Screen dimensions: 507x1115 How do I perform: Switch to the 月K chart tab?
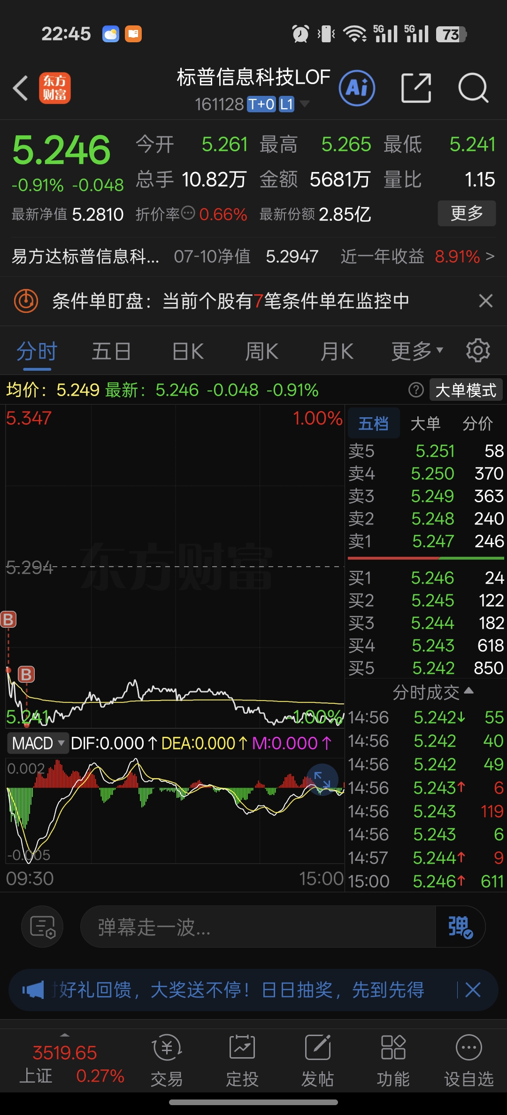tap(337, 351)
